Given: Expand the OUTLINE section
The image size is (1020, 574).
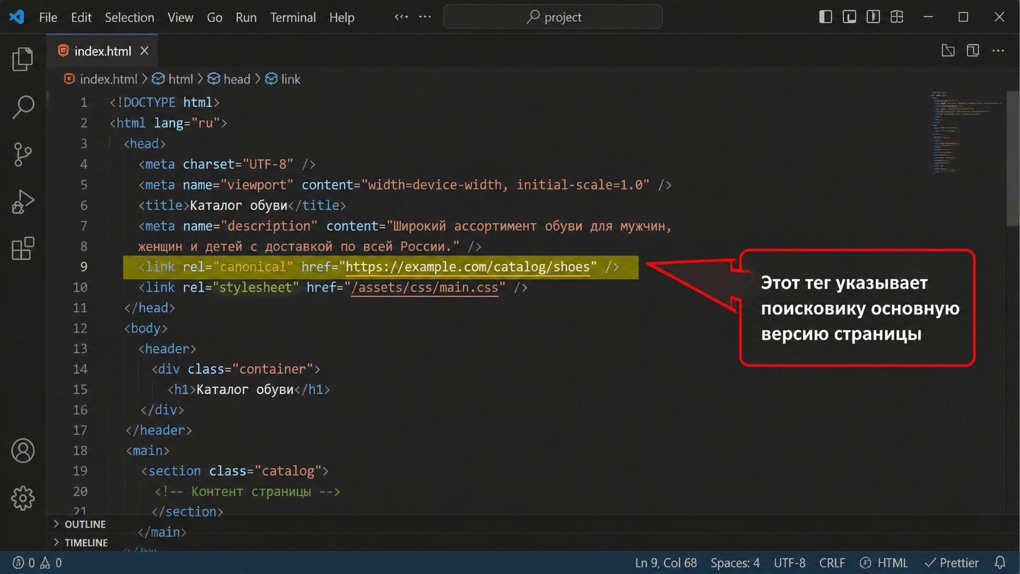Looking at the screenshot, I should 85,524.
